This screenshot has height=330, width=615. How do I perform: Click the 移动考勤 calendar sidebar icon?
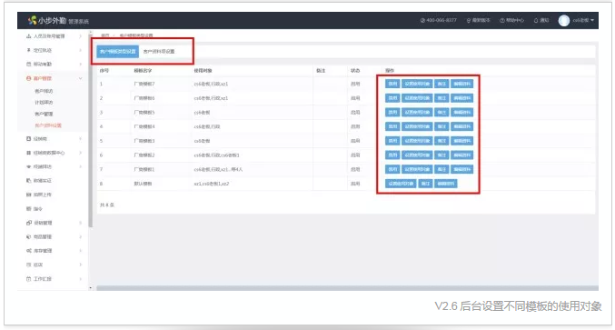(x=28, y=64)
